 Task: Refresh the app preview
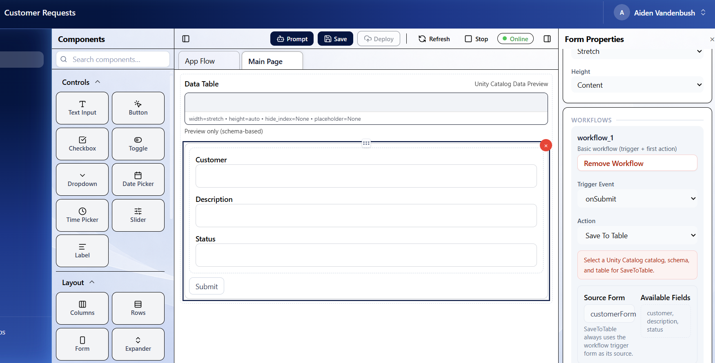[434, 39]
